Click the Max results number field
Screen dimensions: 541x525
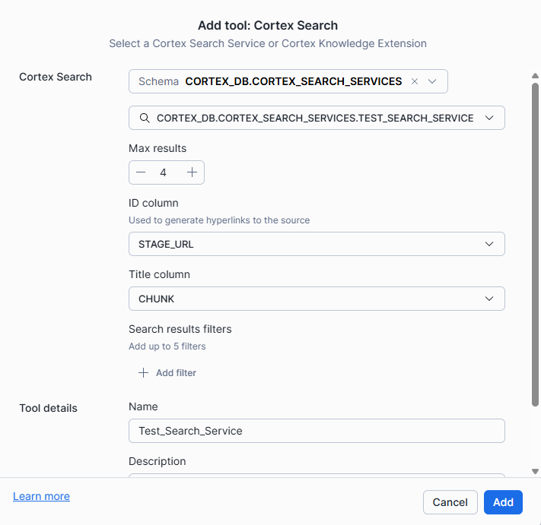pos(164,172)
